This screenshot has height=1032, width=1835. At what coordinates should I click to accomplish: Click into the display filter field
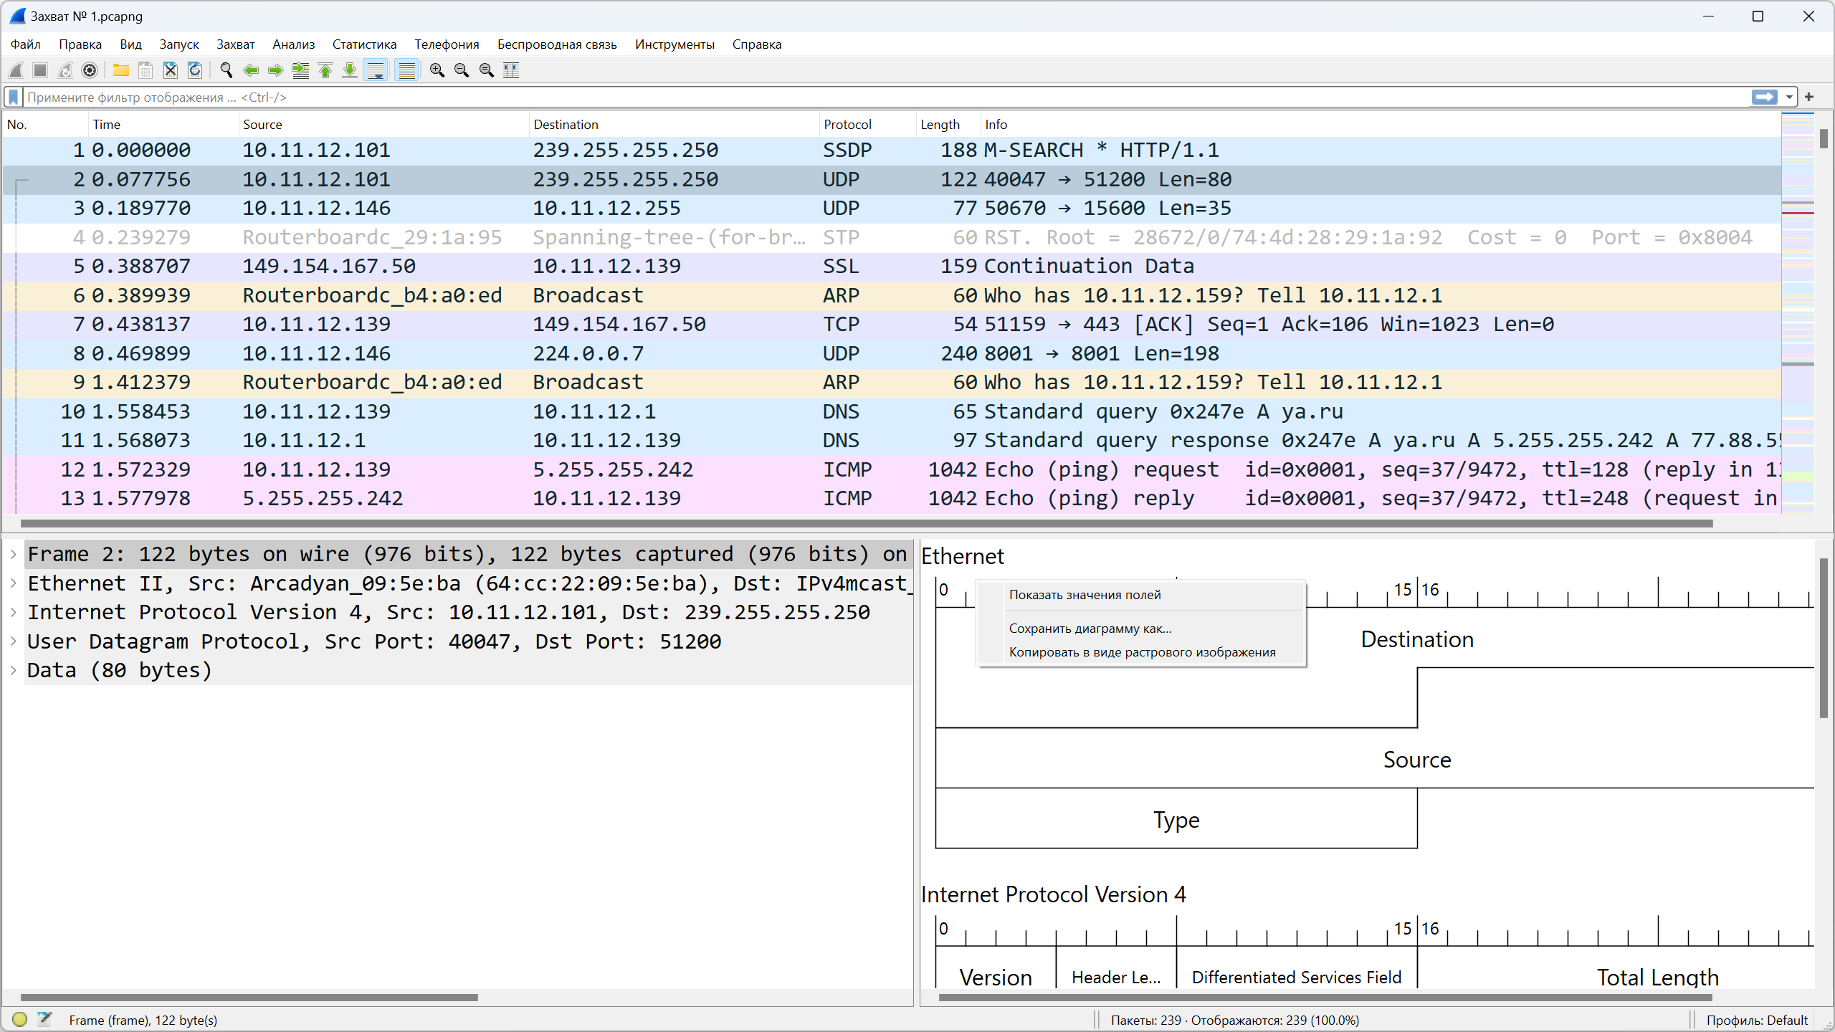(x=886, y=97)
